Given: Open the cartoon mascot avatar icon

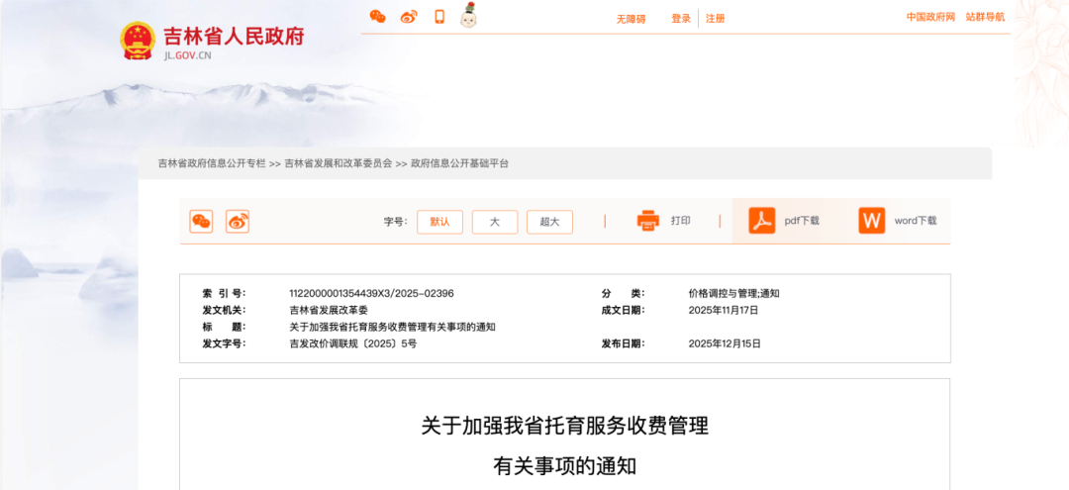Looking at the screenshot, I should tap(469, 16).
